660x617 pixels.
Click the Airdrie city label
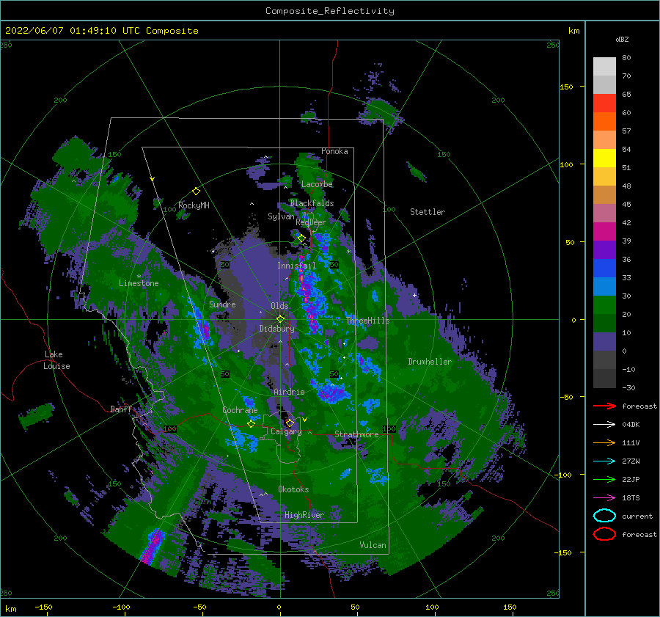pyautogui.click(x=289, y=392)
